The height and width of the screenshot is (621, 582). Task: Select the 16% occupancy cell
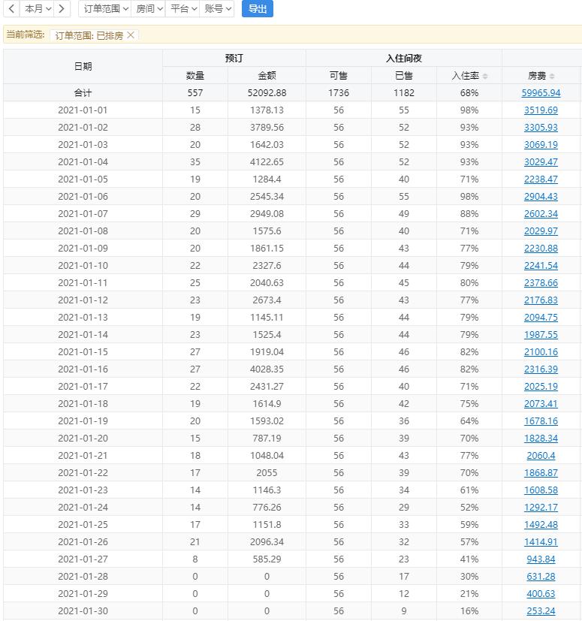pyautogui.click(x=469, y=611)
